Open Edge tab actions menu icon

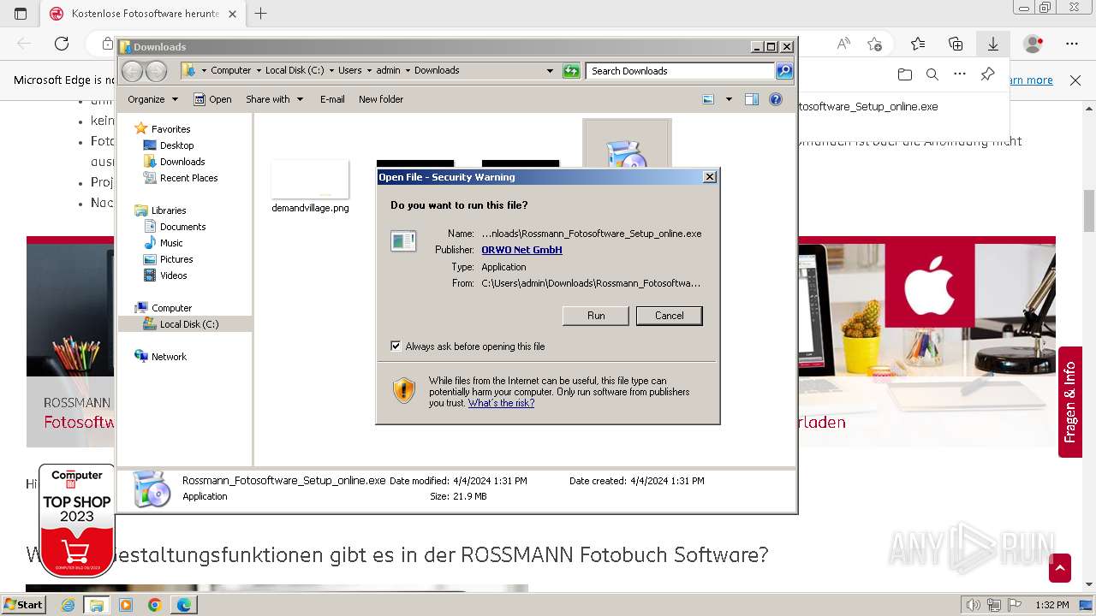click(21, 14)
